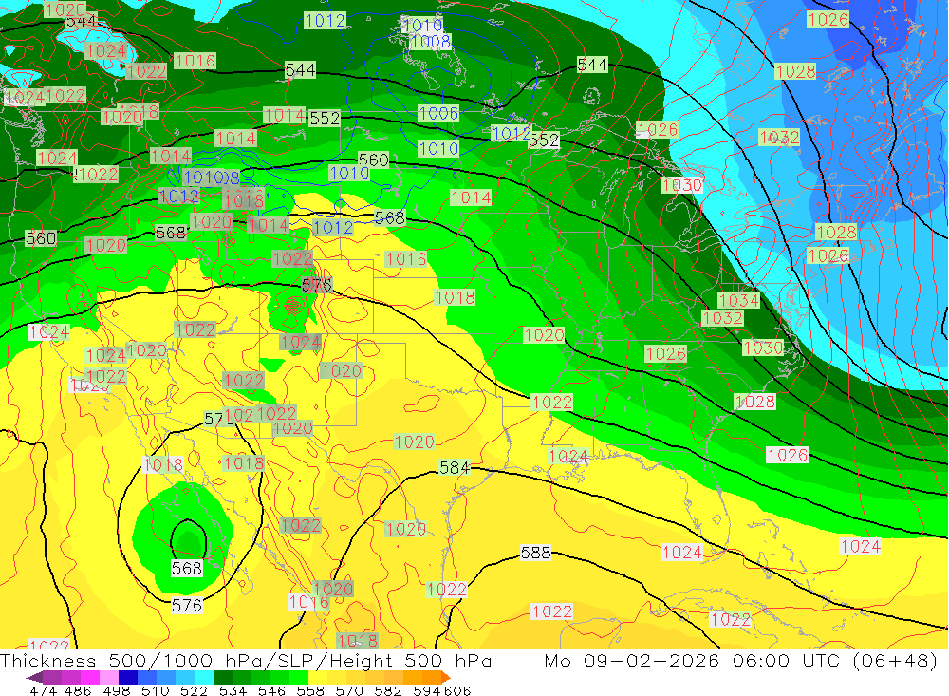Image resolution: width=949 pixels, height=696 pixels.
Task: Click the '568' label inside the green closed low
Action: 187,568
